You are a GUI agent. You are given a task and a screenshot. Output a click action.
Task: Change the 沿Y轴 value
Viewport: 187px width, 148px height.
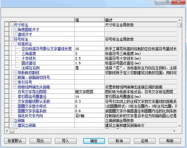click(89, 116)
